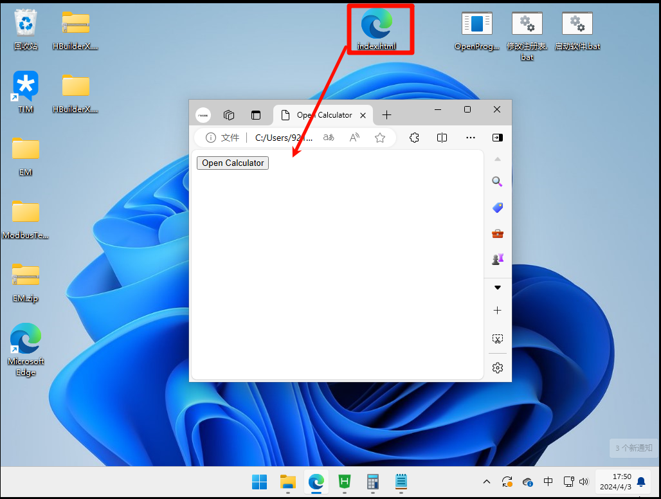Select the OpenProg... desktop icon

tap(476, 30)
